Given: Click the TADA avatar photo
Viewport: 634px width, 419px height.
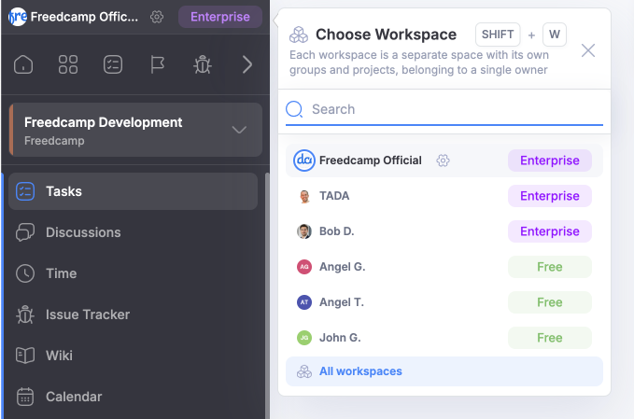Looking at the screenshot, I should [x=304, y=196].
